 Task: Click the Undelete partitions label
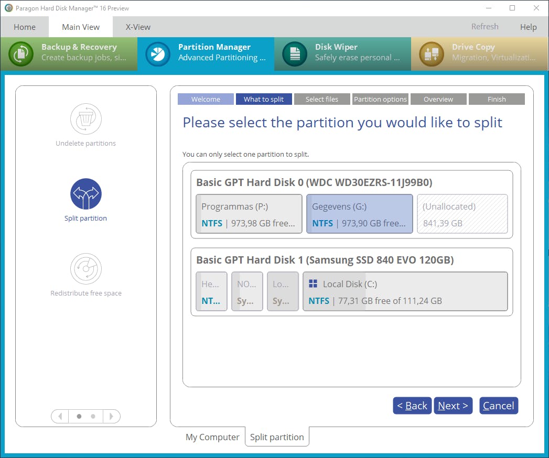coord(86,143)
